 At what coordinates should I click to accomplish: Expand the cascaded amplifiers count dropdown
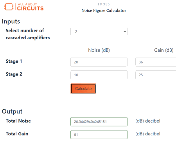tap(99, 31)
